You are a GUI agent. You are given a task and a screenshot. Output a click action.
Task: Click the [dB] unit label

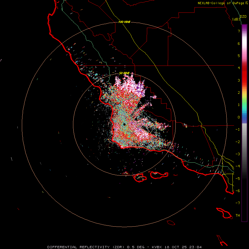coord(236,19)
